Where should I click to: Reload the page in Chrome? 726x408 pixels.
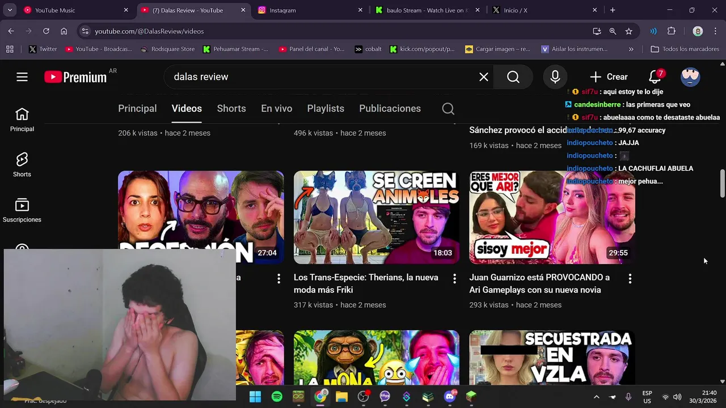46,31
